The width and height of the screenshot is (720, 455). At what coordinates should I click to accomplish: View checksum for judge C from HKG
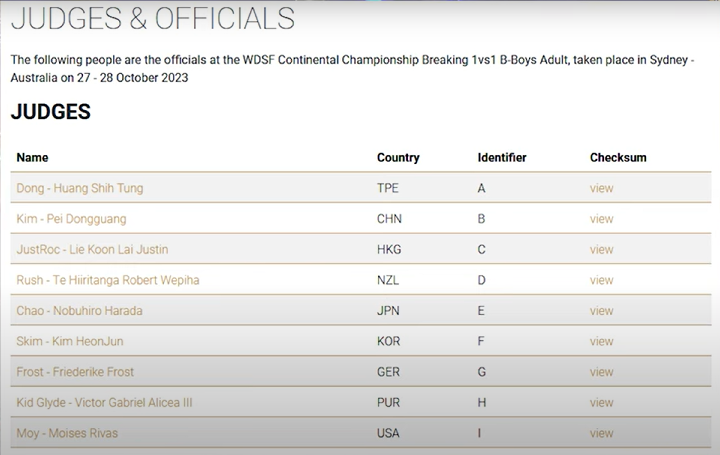tap(601, 249)
